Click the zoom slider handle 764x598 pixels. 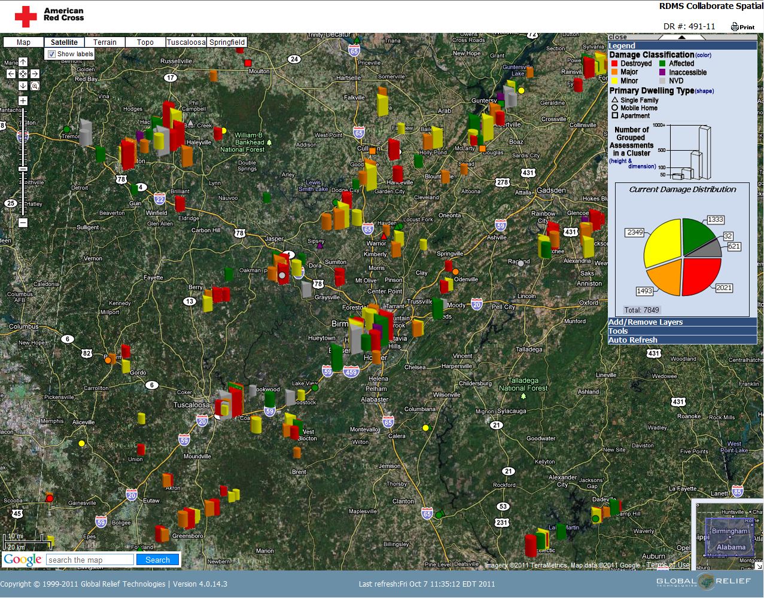click(23, 169)
